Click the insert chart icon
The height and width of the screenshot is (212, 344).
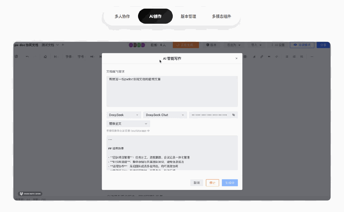point(254,57)
